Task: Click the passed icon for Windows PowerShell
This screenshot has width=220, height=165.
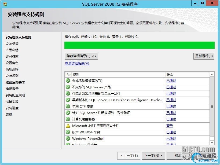Action: (68, 139)
